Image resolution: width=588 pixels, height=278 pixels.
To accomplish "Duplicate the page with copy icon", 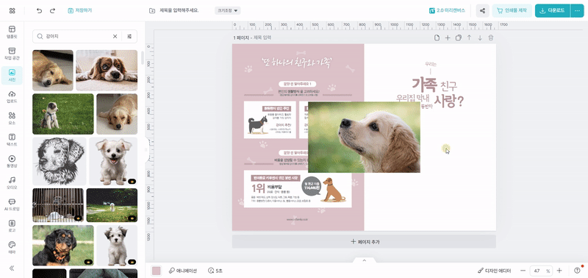I will 458,38.
